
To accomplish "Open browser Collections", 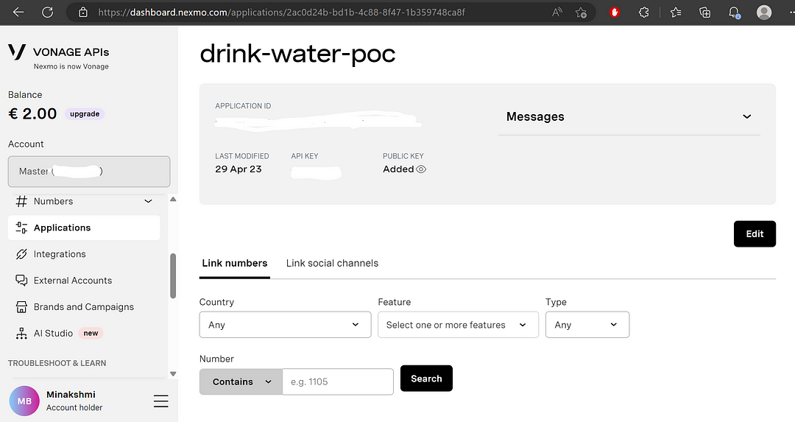I will pyautogui.click(x=704, y=13).
